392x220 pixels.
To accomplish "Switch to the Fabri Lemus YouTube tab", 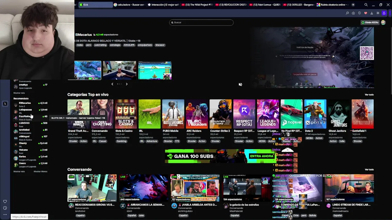I will [x=265, y=5].
